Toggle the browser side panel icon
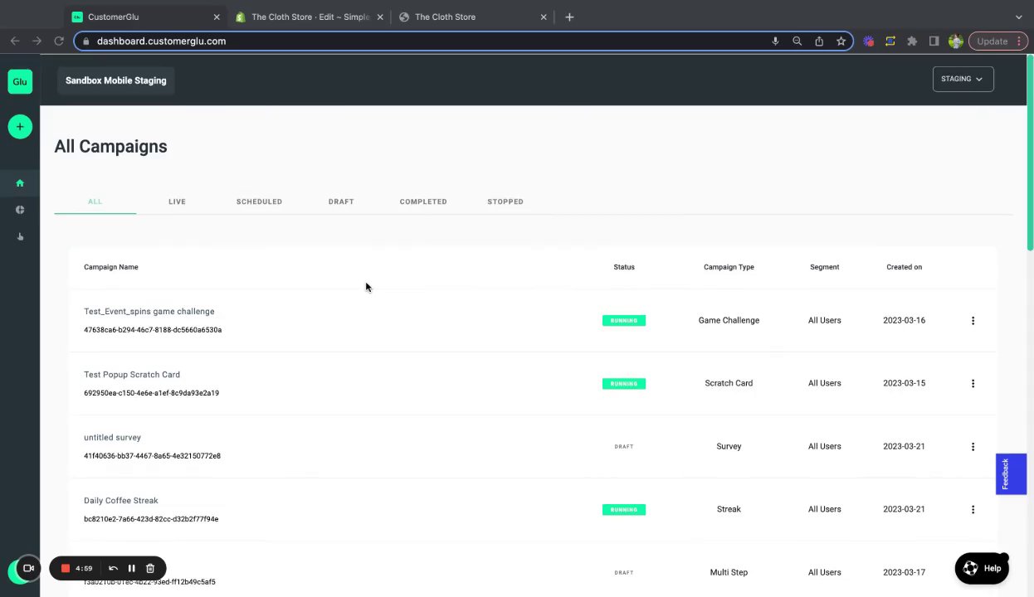The height and width of the screenshot is (597, 1034). click(934, 41)
